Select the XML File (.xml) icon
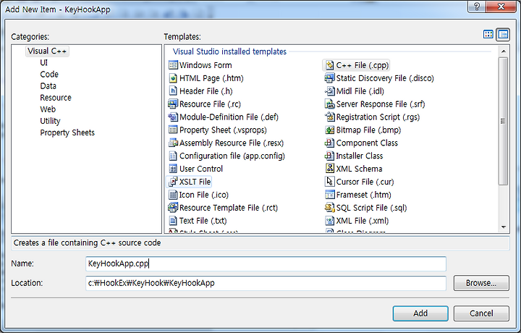Viewport: 521px width, 333px height. tap(329, 221)
